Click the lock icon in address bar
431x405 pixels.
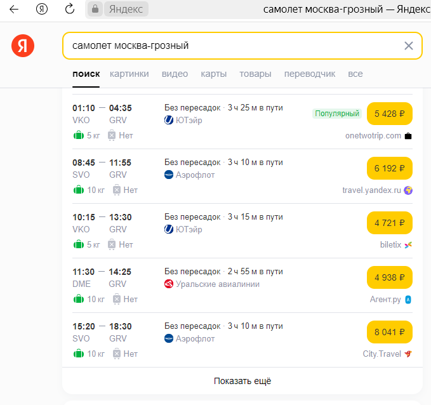point(95,10)
